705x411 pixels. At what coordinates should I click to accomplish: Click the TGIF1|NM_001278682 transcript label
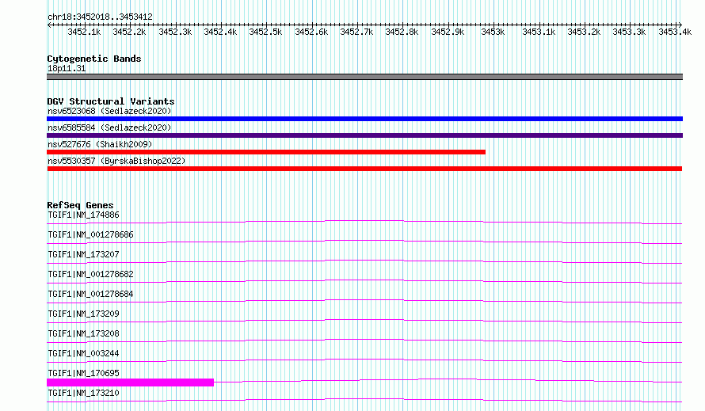coord(90,274)
